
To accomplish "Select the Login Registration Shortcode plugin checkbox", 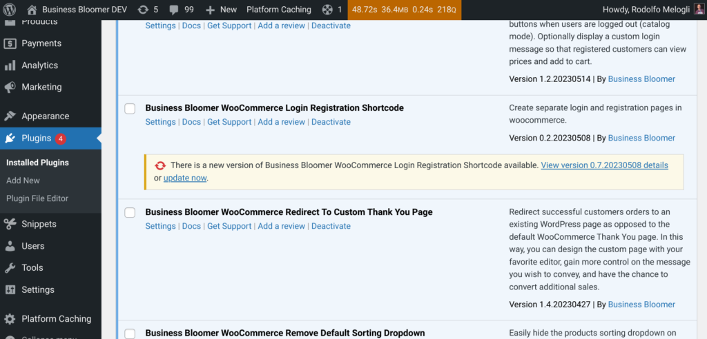I will pos(130,108).
